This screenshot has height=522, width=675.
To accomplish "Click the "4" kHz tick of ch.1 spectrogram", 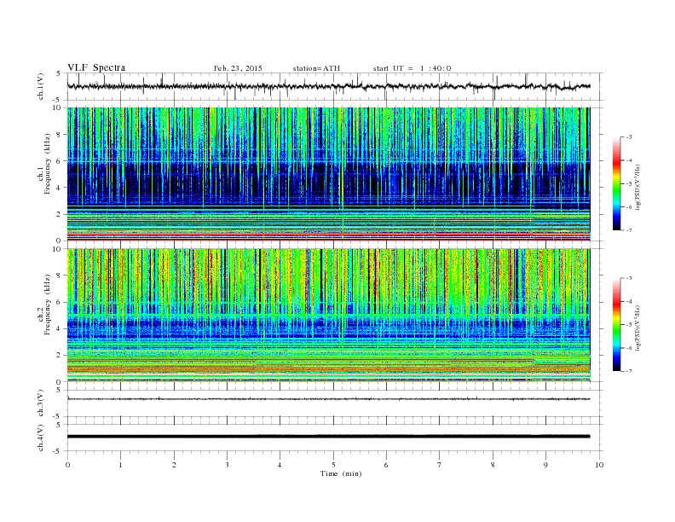I will (x=59, y=188).
